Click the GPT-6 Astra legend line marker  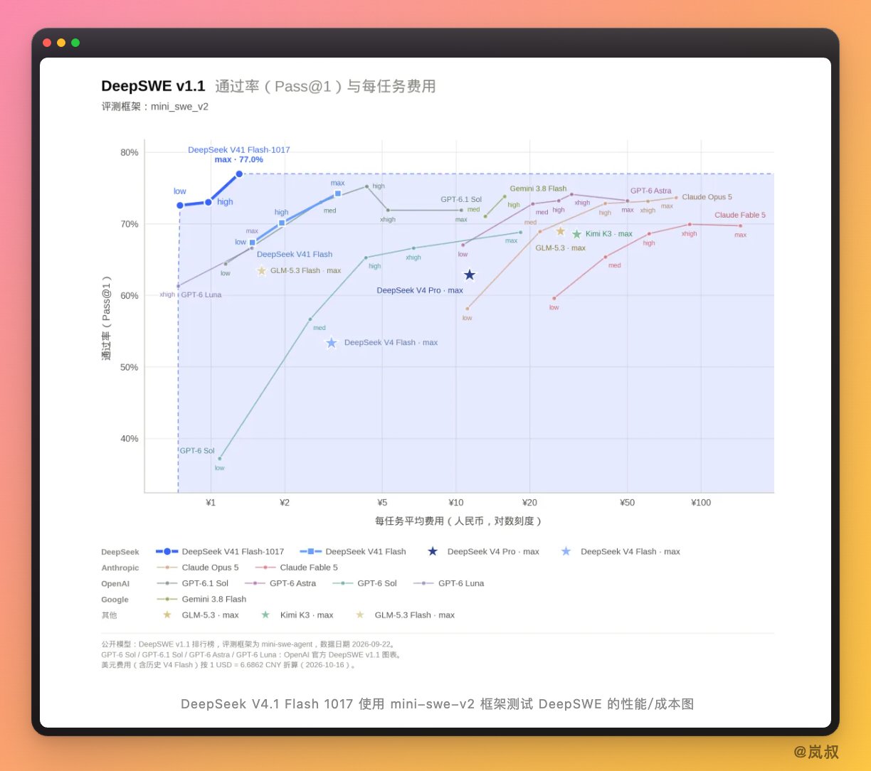[255, 583]
